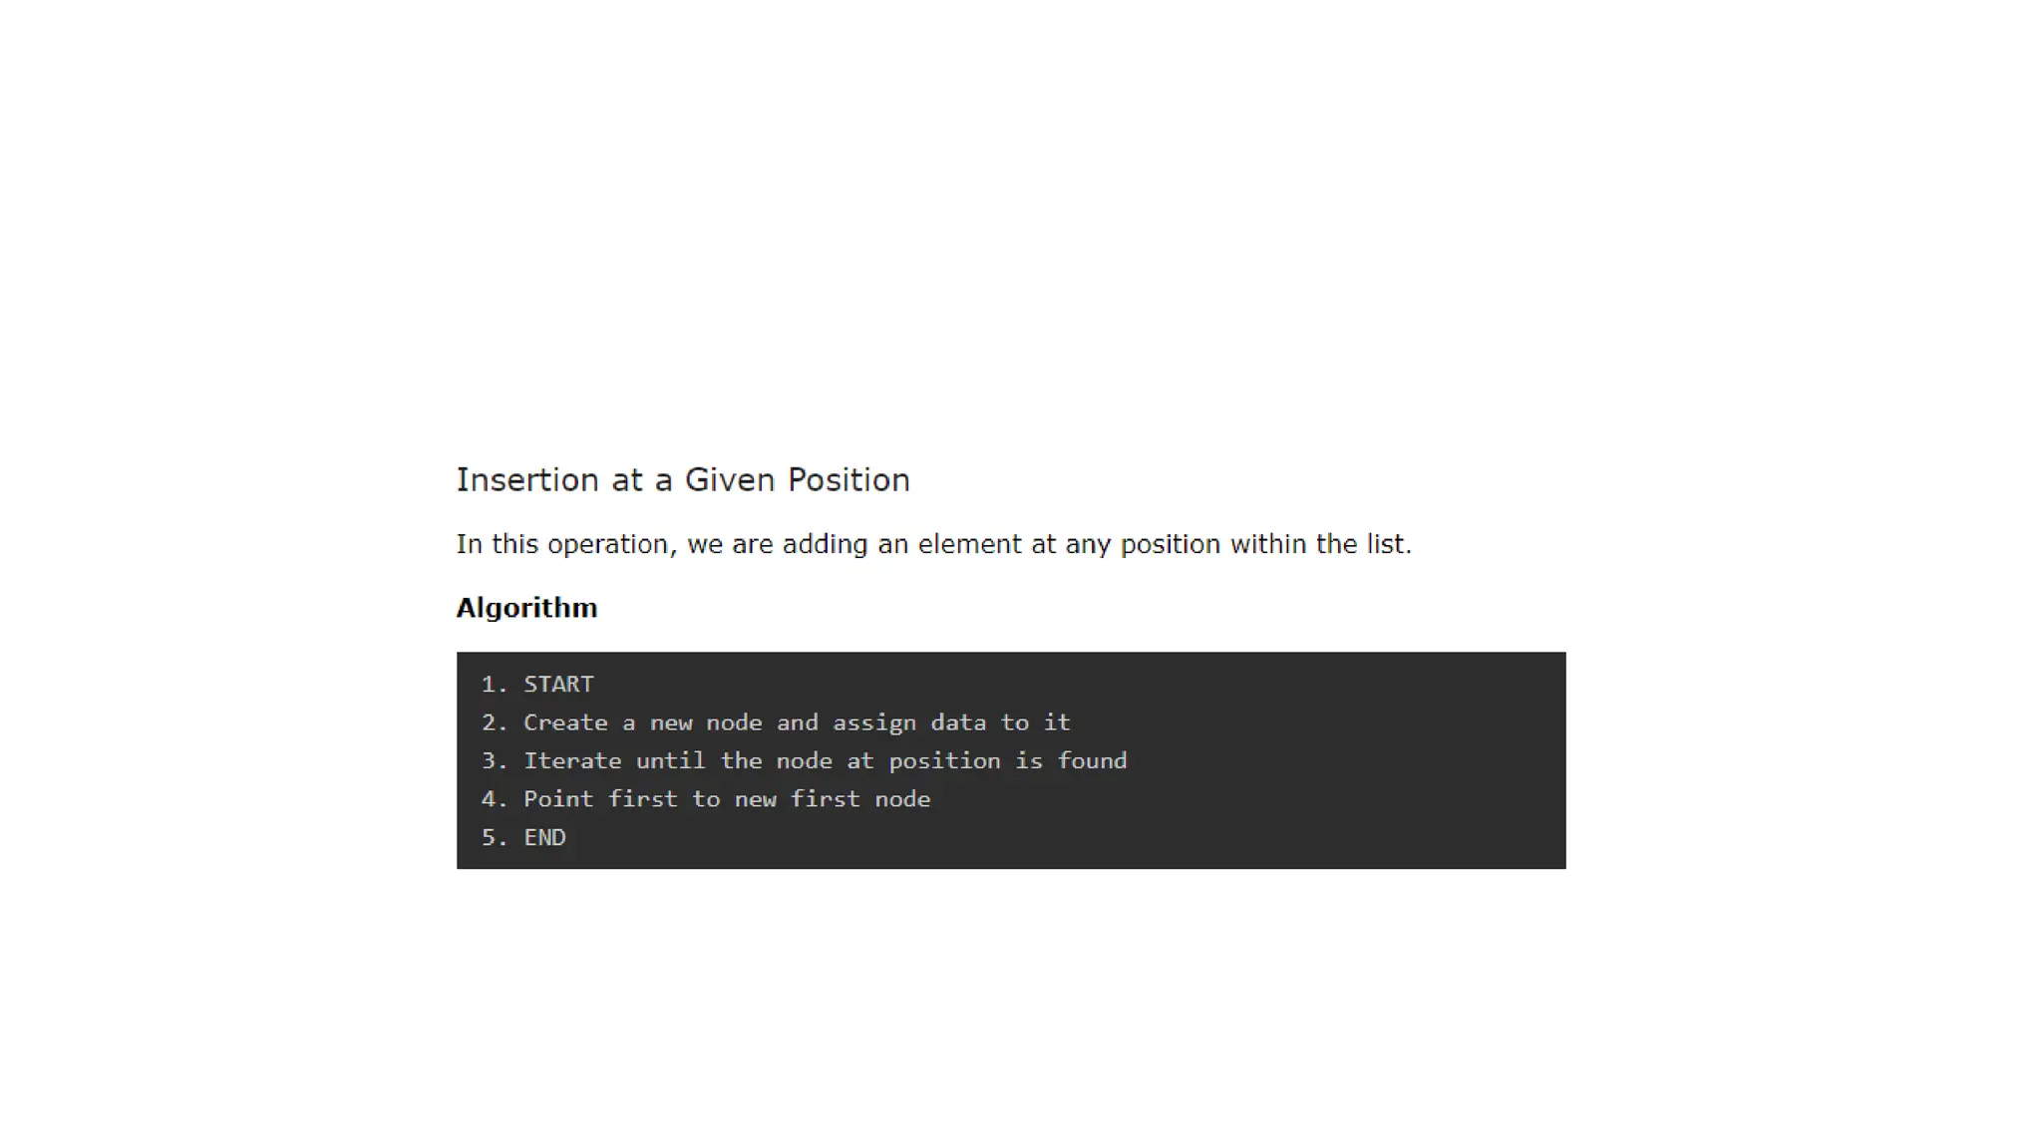Click line number "4." in the code block

(495, 799)
